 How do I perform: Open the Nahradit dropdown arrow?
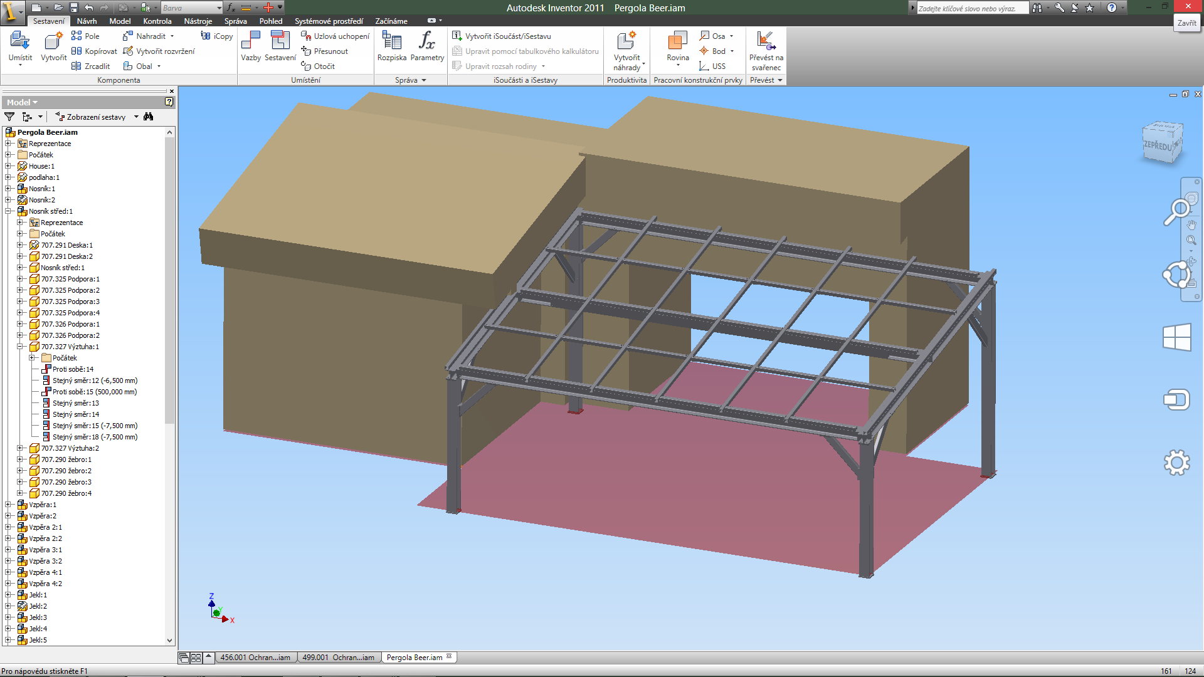pyautogui.click(x=172, y=36)
